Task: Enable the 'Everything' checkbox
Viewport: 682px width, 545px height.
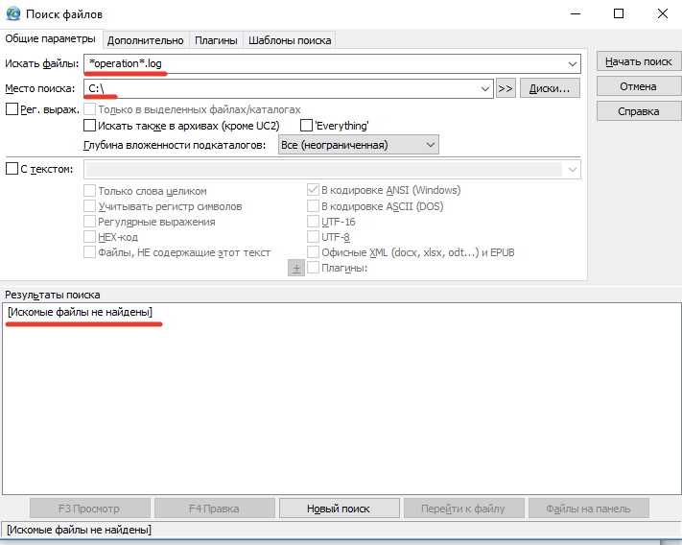Action: pyautogui.click(x=307, y=126)
